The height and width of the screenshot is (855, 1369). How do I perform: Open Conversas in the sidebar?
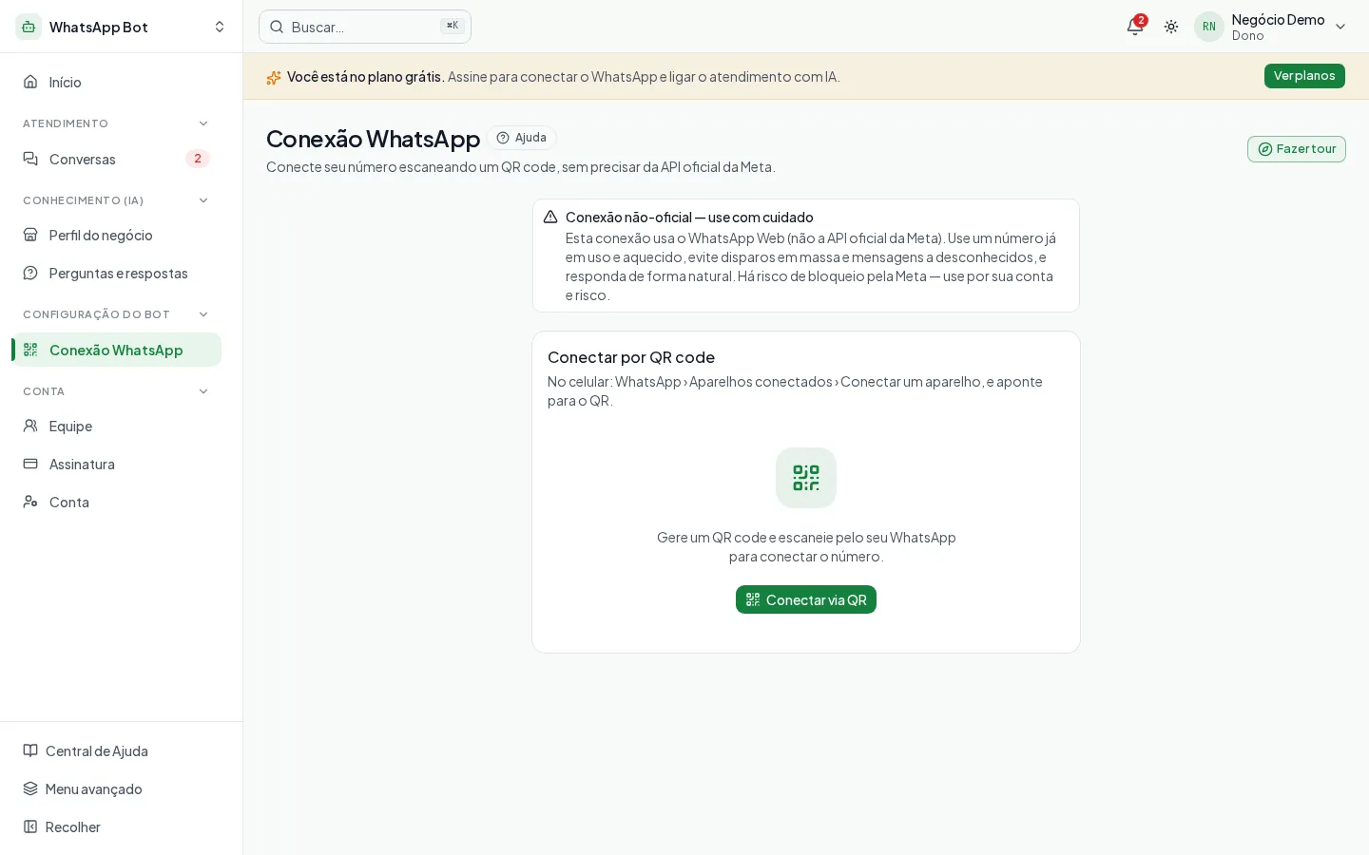[116, 159]
